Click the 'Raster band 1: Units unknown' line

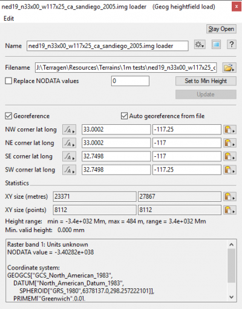(48, 245)
